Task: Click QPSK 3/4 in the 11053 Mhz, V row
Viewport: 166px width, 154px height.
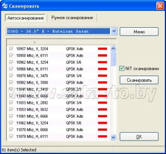Action: click(x=74, y=103)
